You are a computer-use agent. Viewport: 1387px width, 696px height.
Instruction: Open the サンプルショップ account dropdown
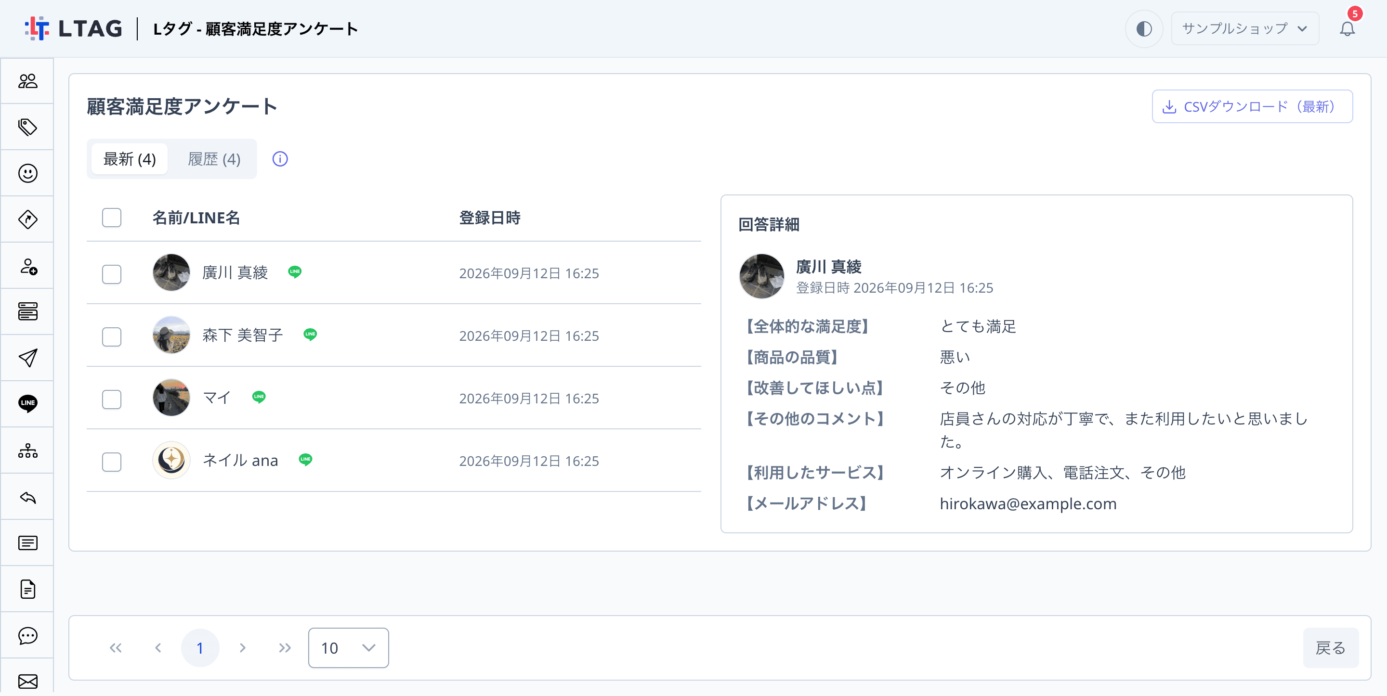1245,28
